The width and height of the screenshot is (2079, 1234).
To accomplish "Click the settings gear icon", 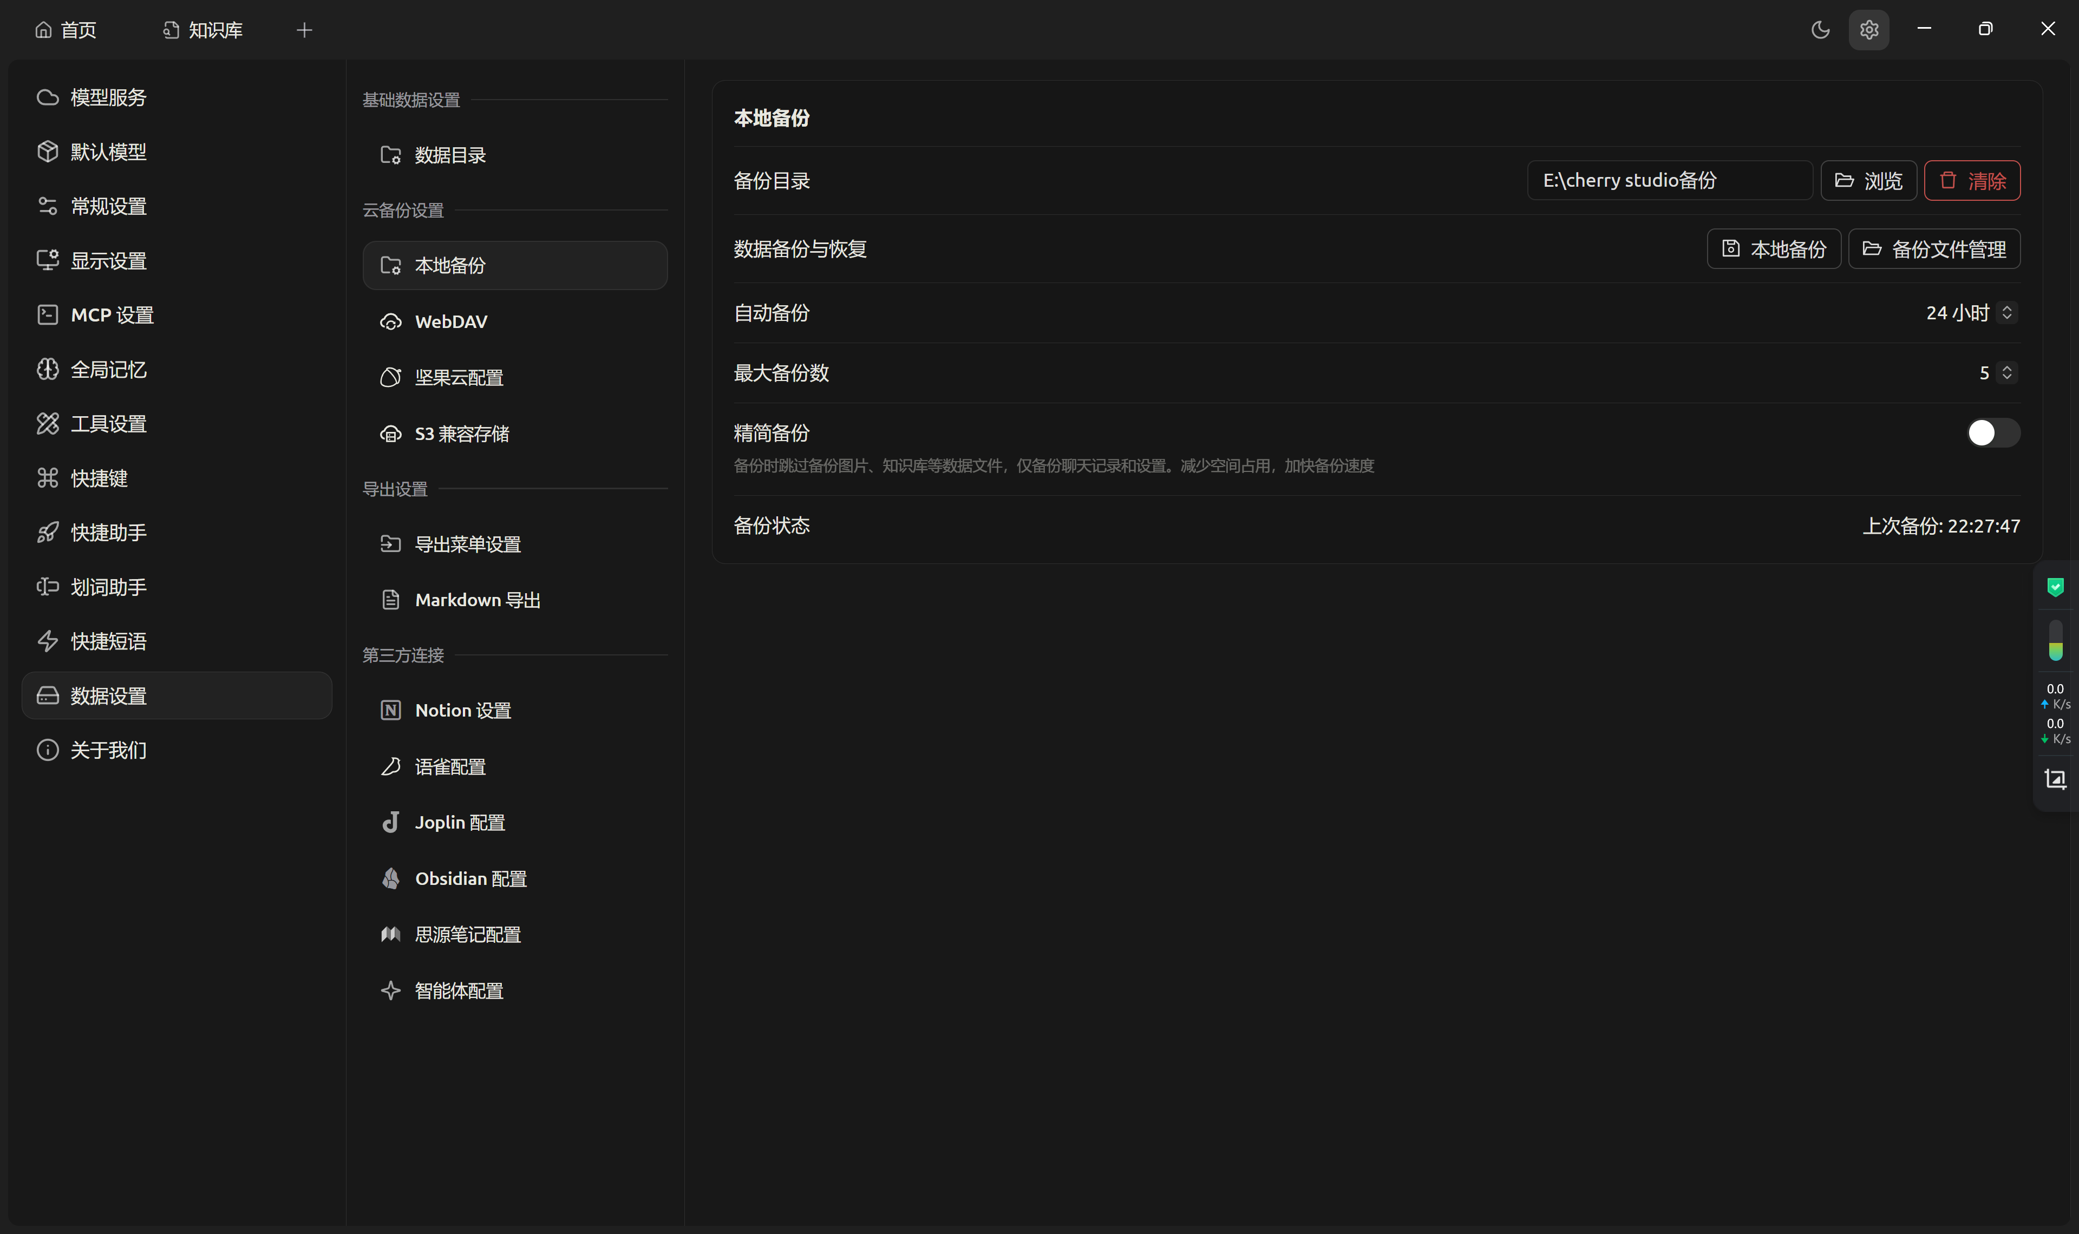I will 1868,30.
